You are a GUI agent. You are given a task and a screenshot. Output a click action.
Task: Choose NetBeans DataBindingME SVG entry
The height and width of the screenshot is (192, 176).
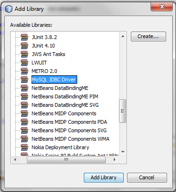click(65, 105)
